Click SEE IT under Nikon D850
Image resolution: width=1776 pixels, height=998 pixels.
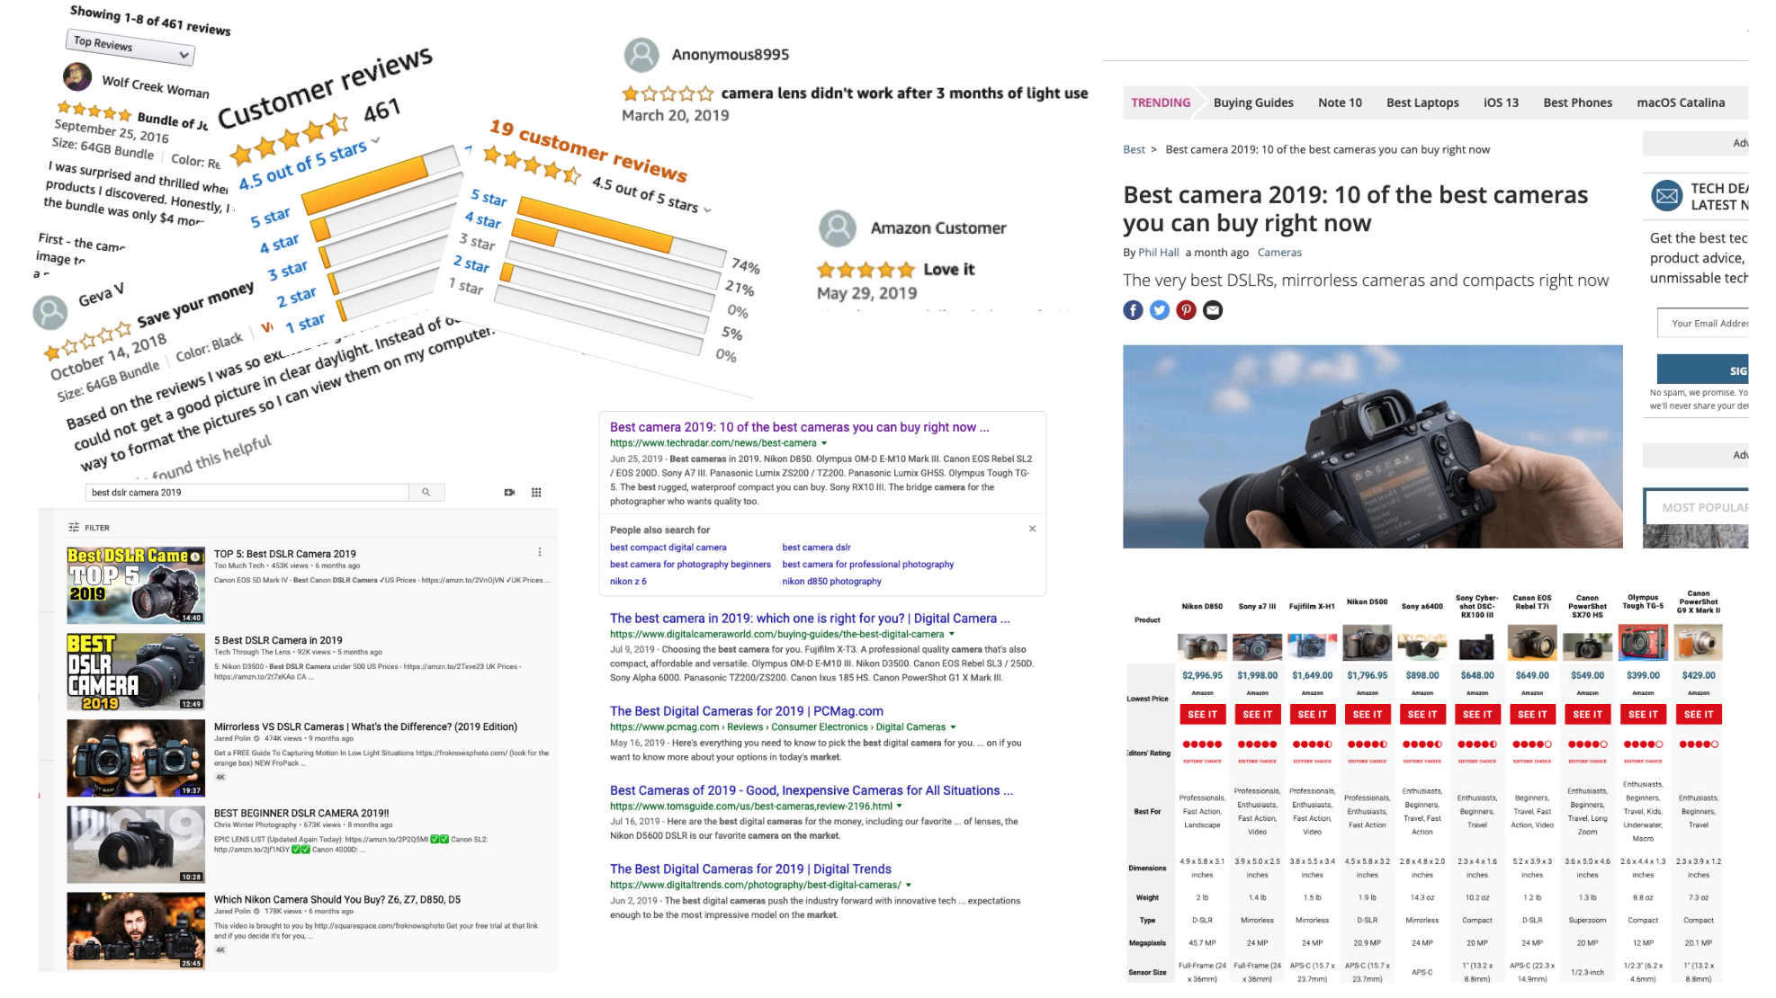[x=1202, y=714]
